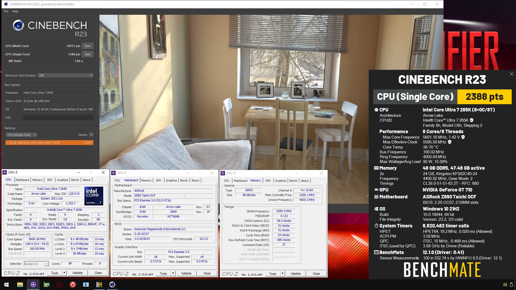Click the Uncore Frequency value '4000.2 MHz'
The height and width of the screenshot is (290, 516).
307,200
